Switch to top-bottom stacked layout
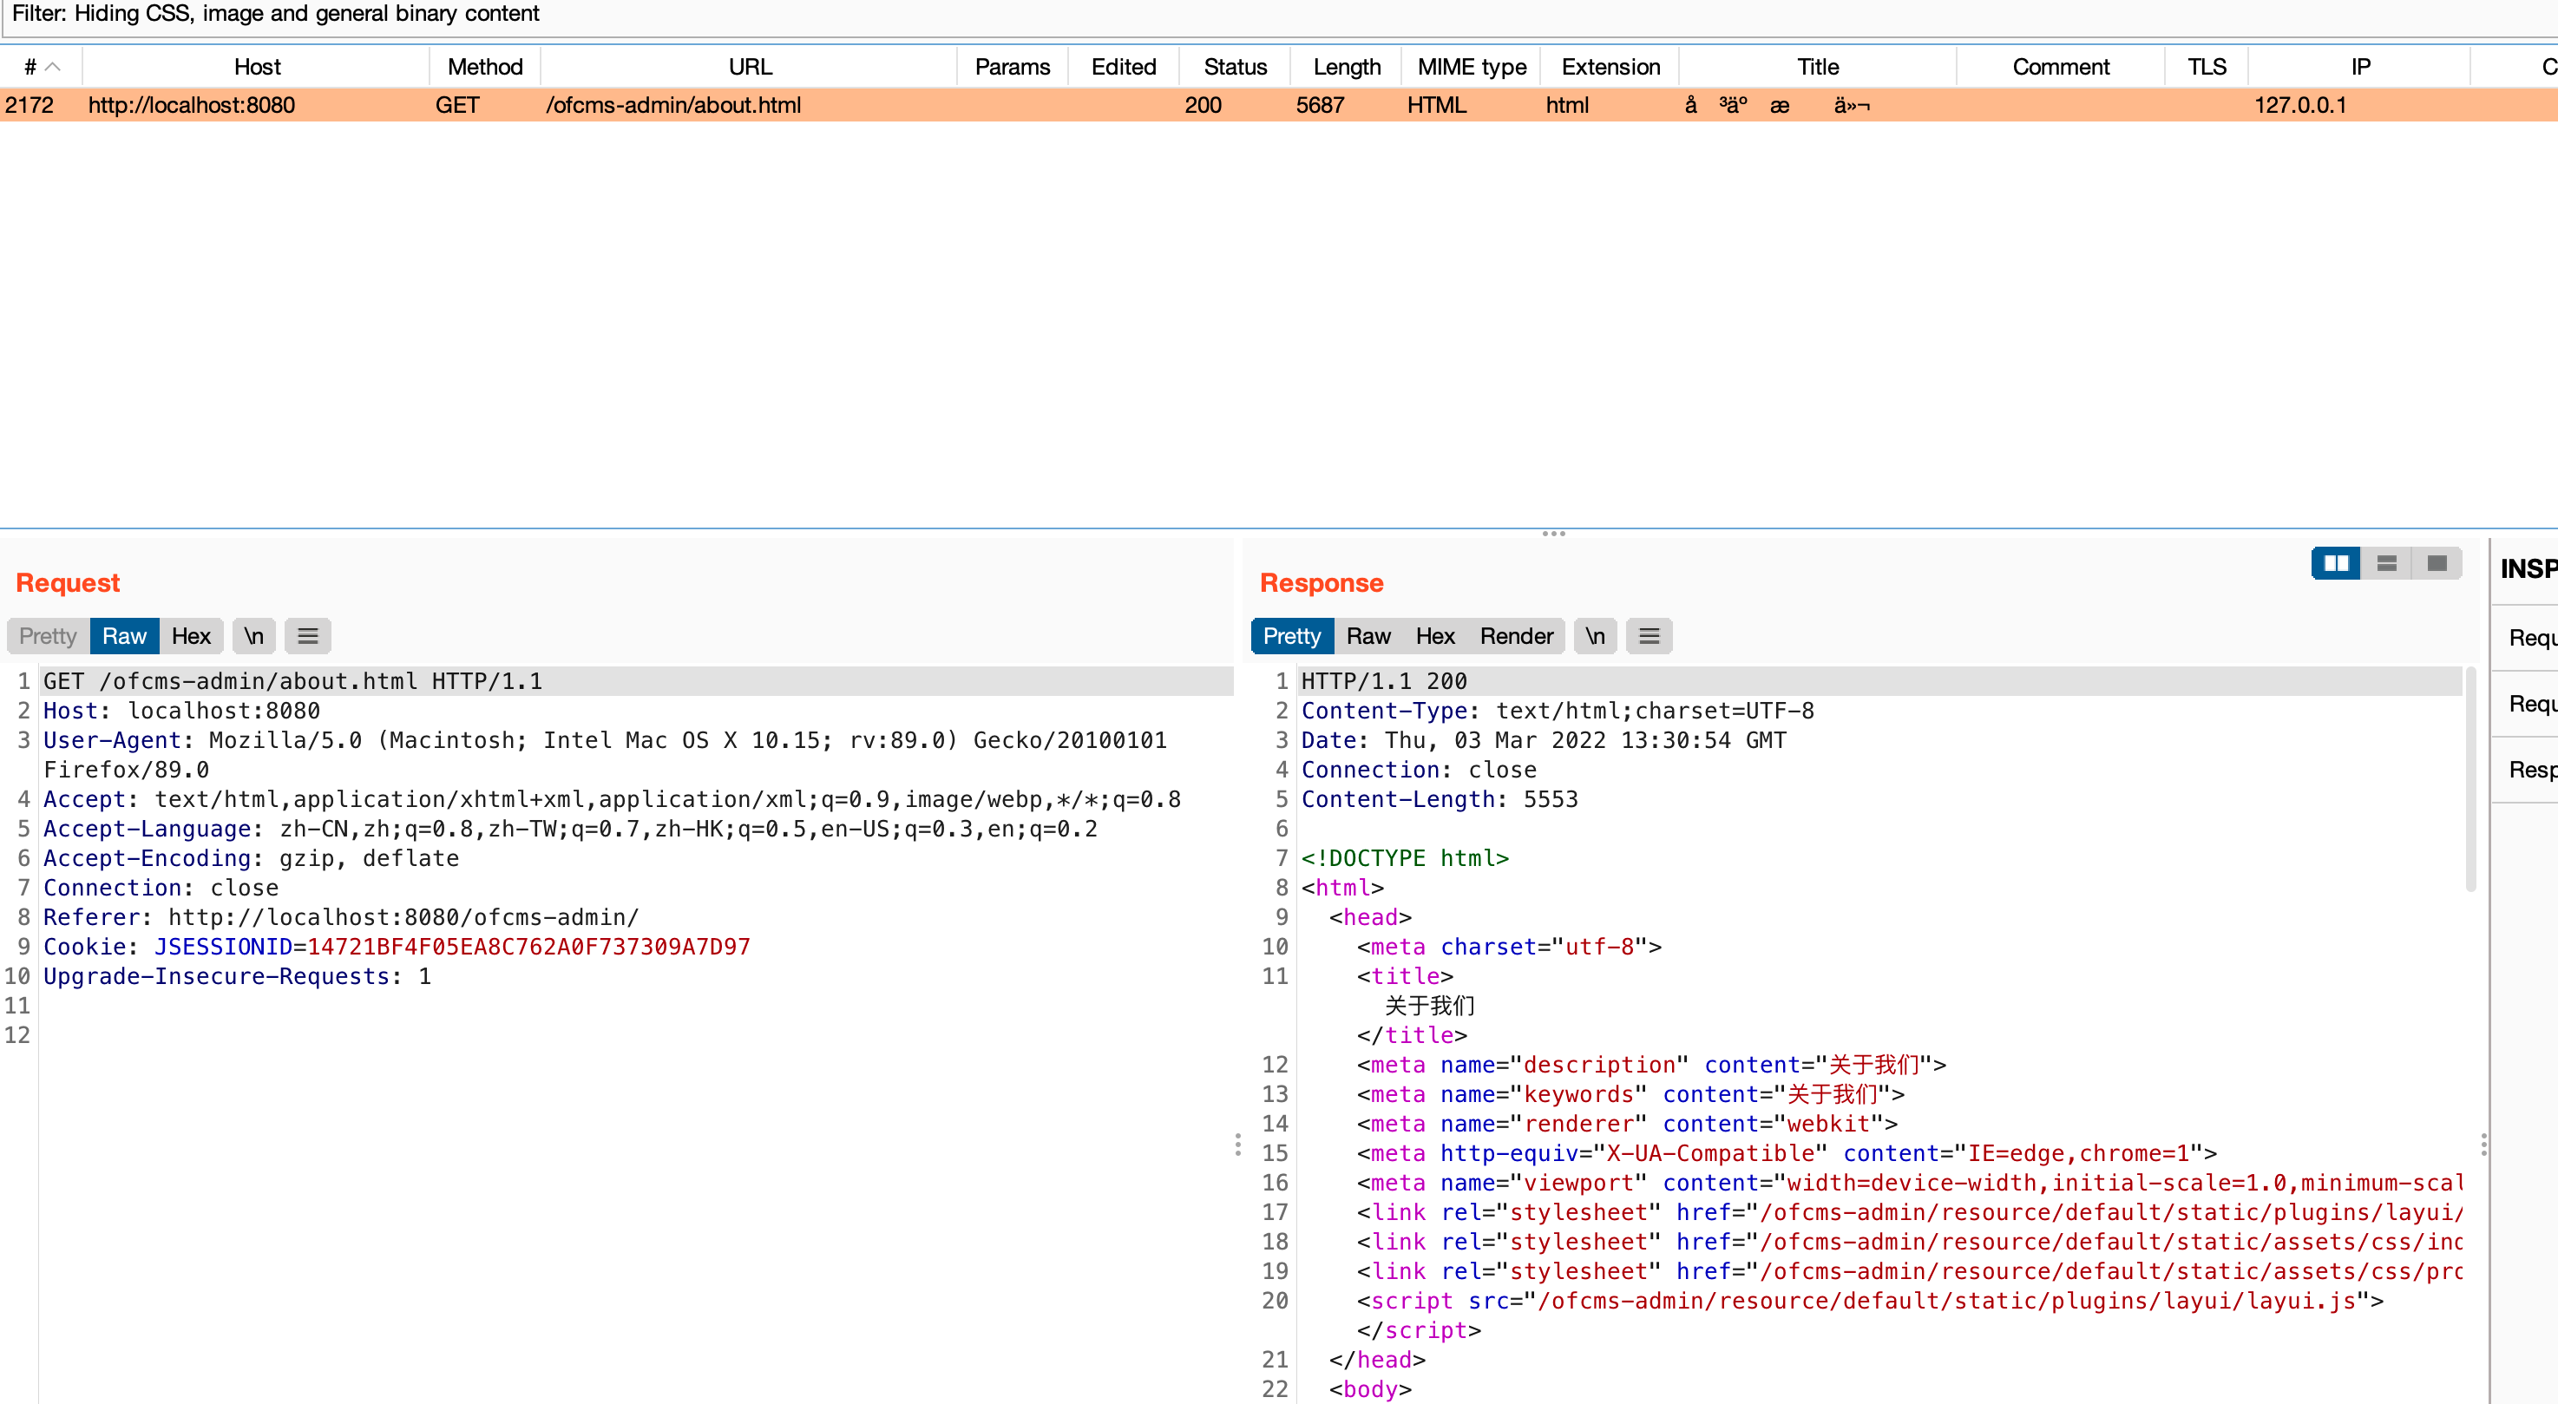Screen dimensions: 2558x1404 pos(2386,564)
